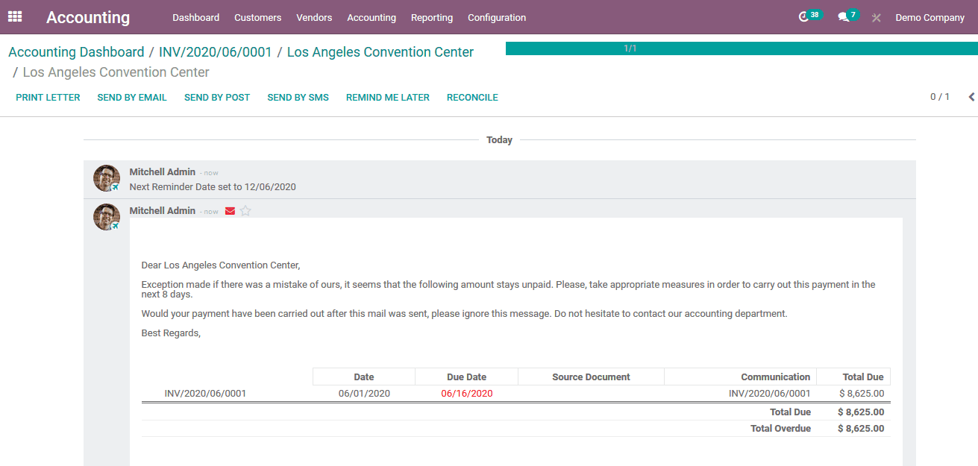Click the 'Dear Los Angeles Convention Center,' greeting

click(x=221, y=265)
